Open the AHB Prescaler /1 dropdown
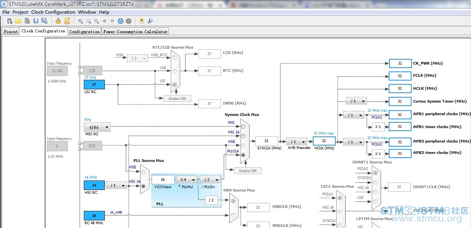 pyautogui.click(x=296, y=142)
